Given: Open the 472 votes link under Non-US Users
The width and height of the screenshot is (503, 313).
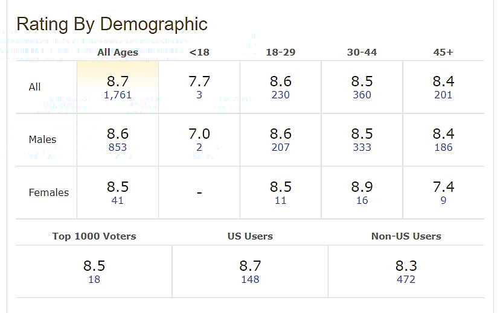Looking at the screenshot, I should click(406, 279).
